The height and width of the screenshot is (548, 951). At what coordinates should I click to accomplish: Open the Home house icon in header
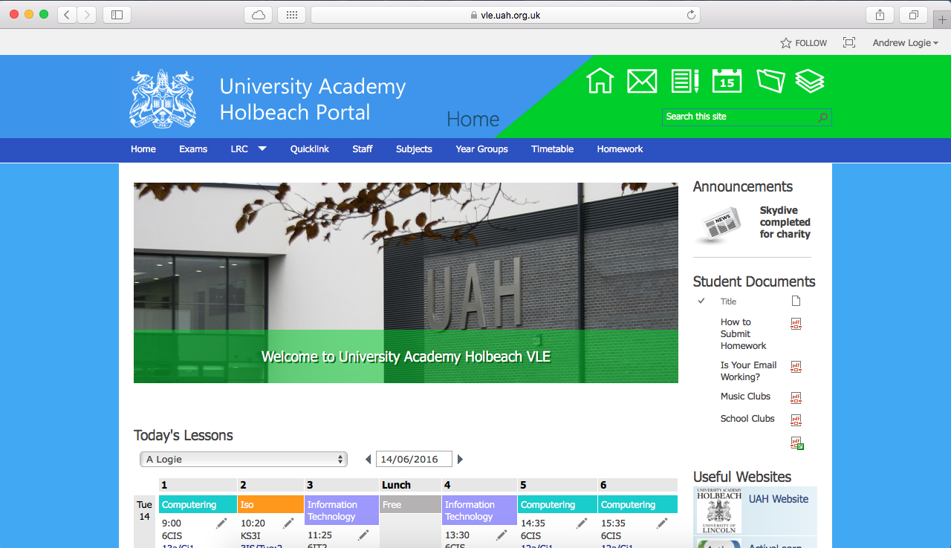pyautogui.click(x=600, y=80)
